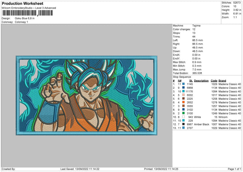Click code 1017 in the stop sequence
Screen dimensions: 243x172
[x=214, y=95]
